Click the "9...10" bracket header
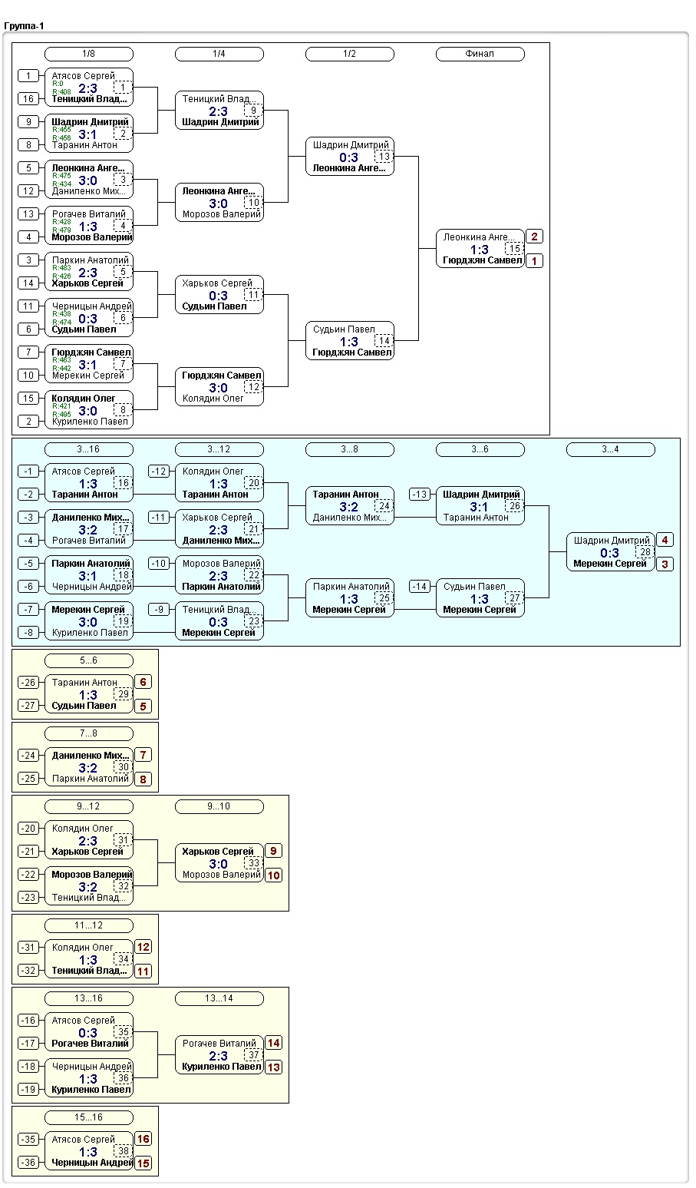696x1188 pixels. pyautogui.click(x=219, y=806)
